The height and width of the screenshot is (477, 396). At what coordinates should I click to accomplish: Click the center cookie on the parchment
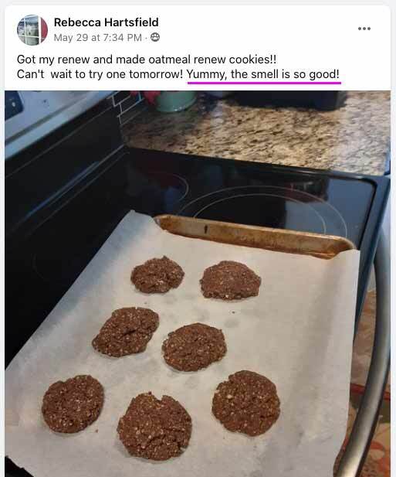(195, 347)
